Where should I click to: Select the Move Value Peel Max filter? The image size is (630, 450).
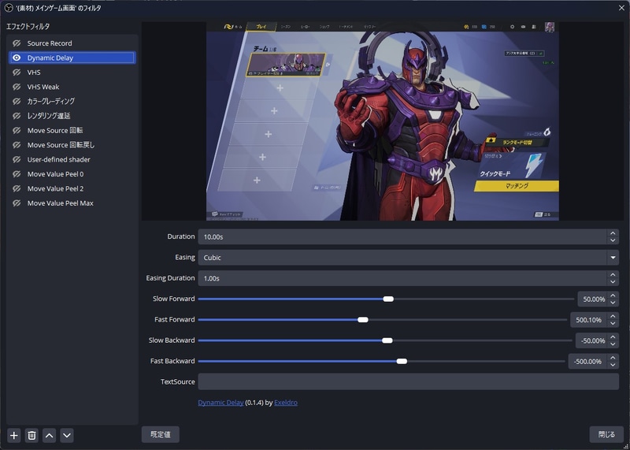72,203
